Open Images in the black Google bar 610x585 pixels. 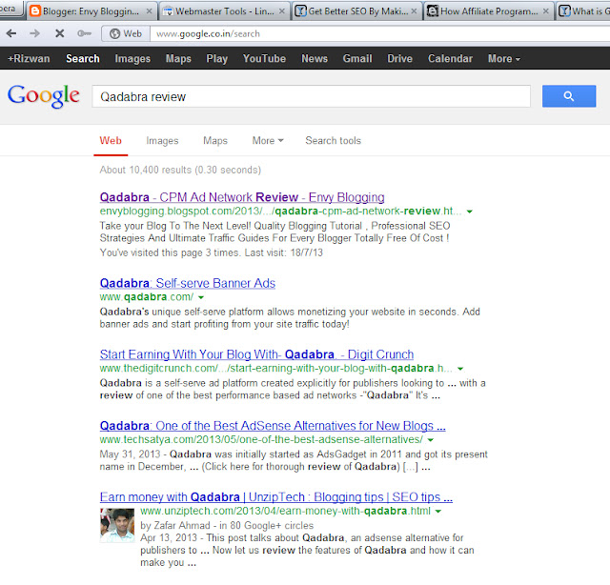[132, 59]
